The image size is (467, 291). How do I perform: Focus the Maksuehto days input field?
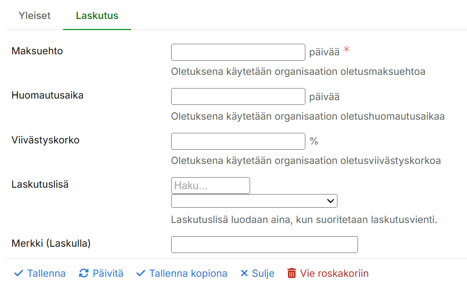238,52
